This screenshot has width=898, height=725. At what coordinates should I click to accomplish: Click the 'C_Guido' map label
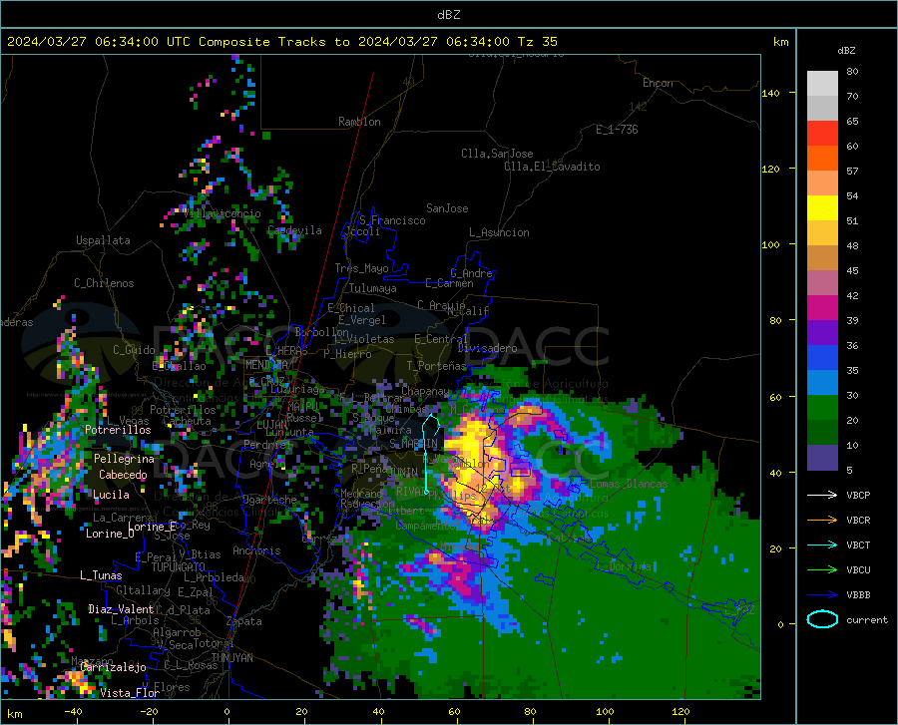coord(134,350)
